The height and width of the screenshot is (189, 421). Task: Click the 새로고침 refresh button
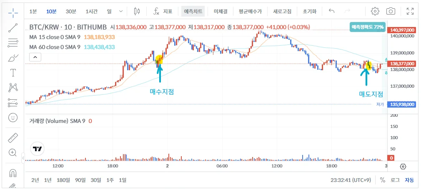[282, 11]
